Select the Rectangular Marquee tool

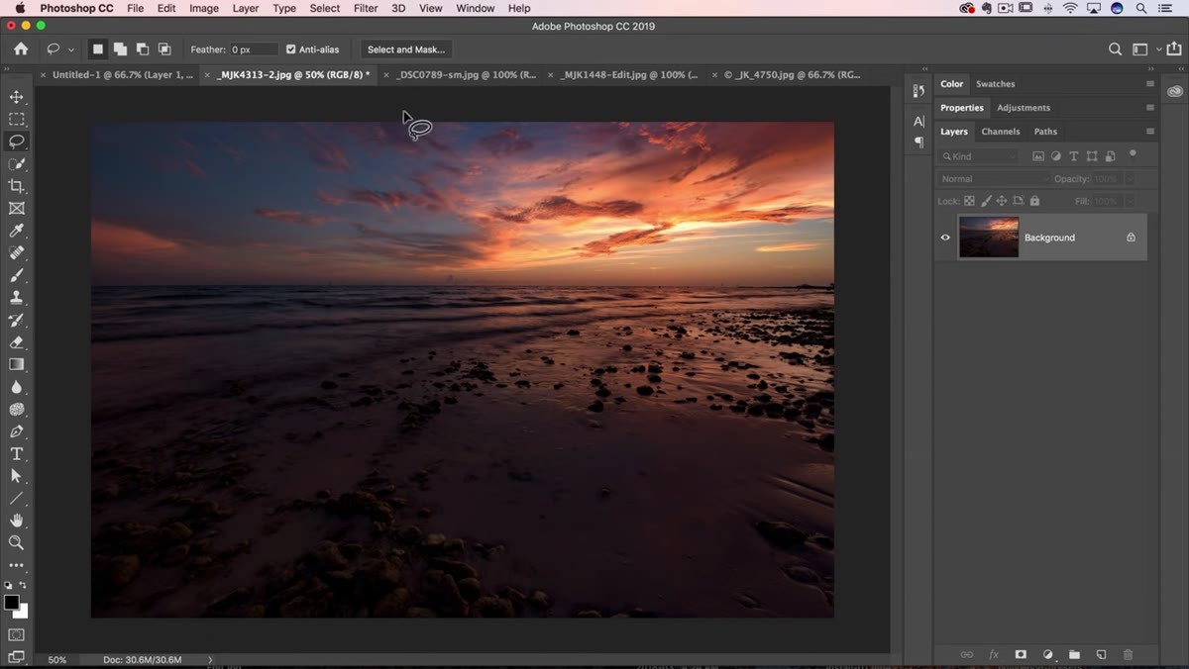point(17,119)
